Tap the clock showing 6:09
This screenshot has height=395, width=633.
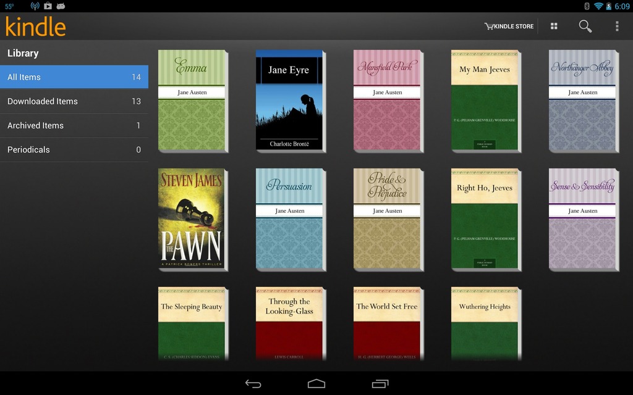coord(621,6)
